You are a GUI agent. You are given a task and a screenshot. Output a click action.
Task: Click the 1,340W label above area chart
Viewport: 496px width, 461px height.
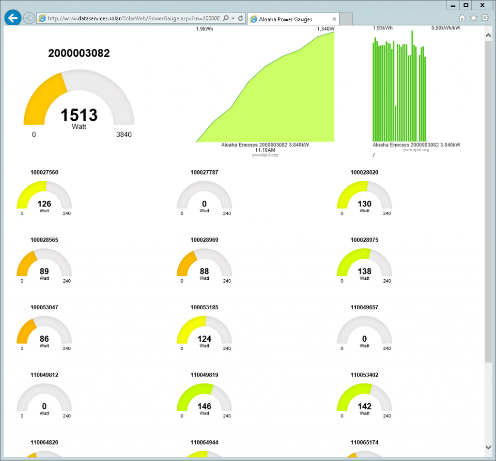tap(325, 29)
